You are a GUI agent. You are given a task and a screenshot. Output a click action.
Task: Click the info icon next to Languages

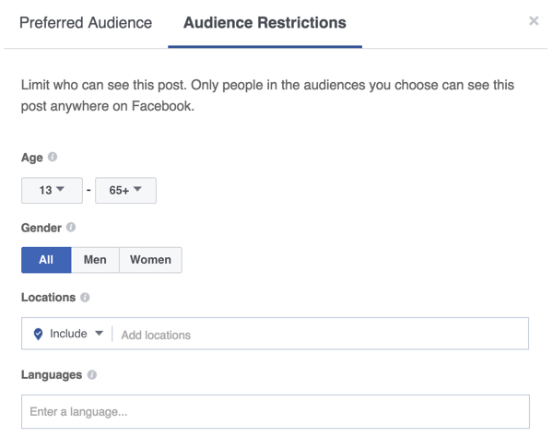click(92, 375)
